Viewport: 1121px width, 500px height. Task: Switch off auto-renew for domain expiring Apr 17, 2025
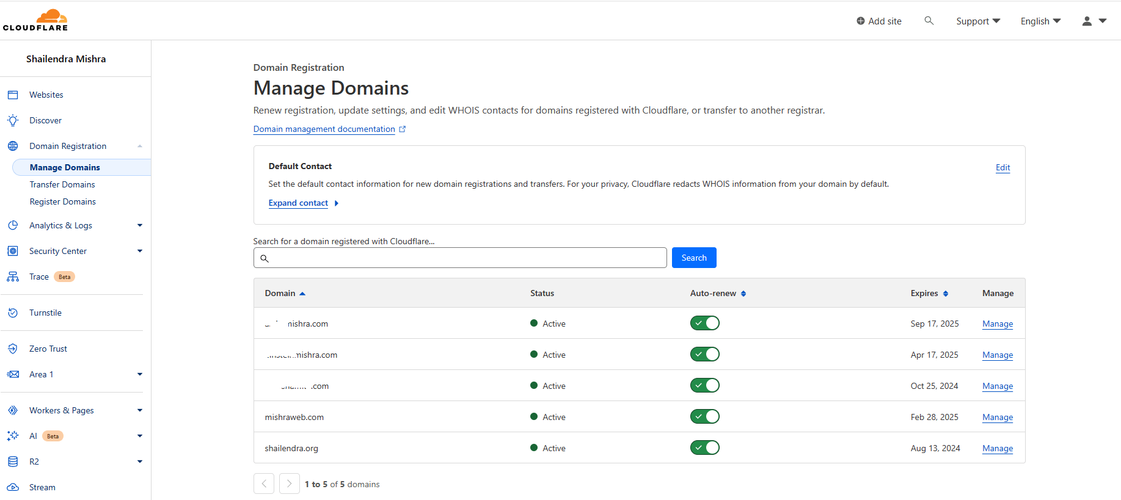pos(705,354)
